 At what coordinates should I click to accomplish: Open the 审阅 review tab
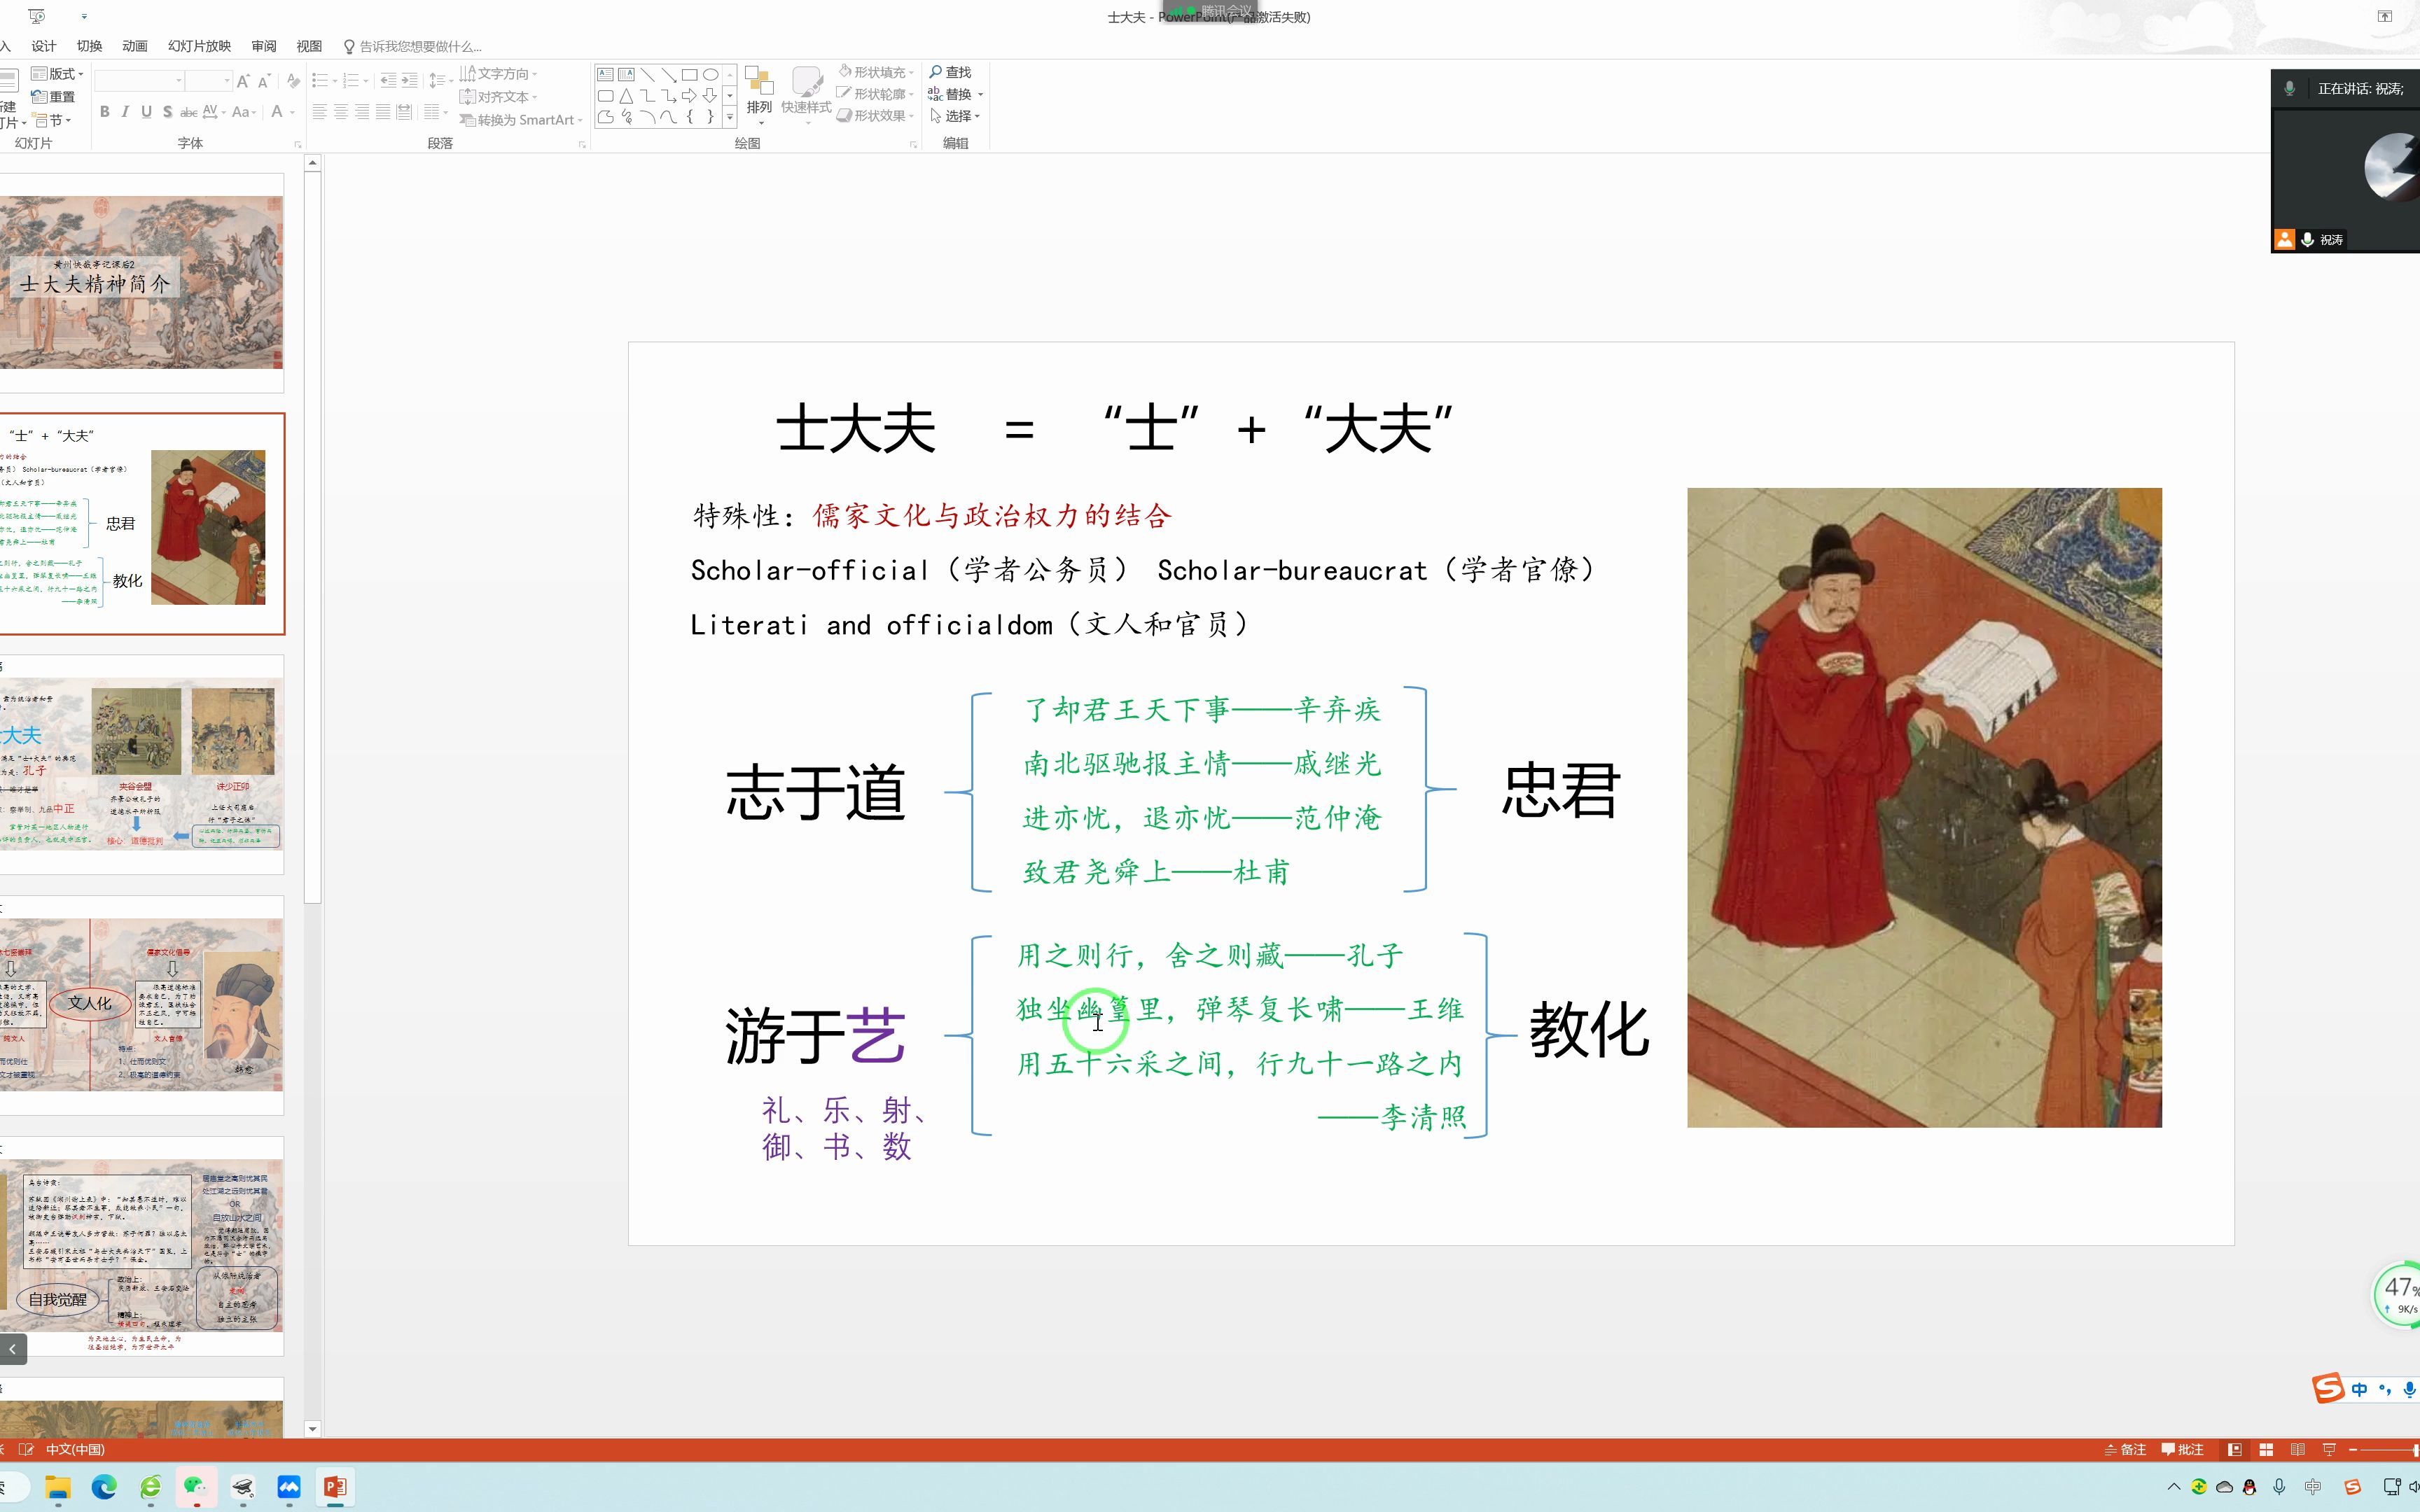coord(264,46)
